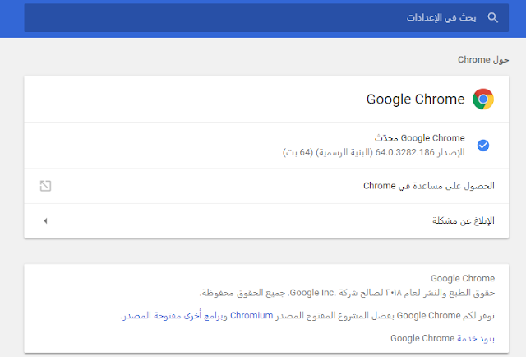Click the blue update checkmark icon

coord(483,146)
